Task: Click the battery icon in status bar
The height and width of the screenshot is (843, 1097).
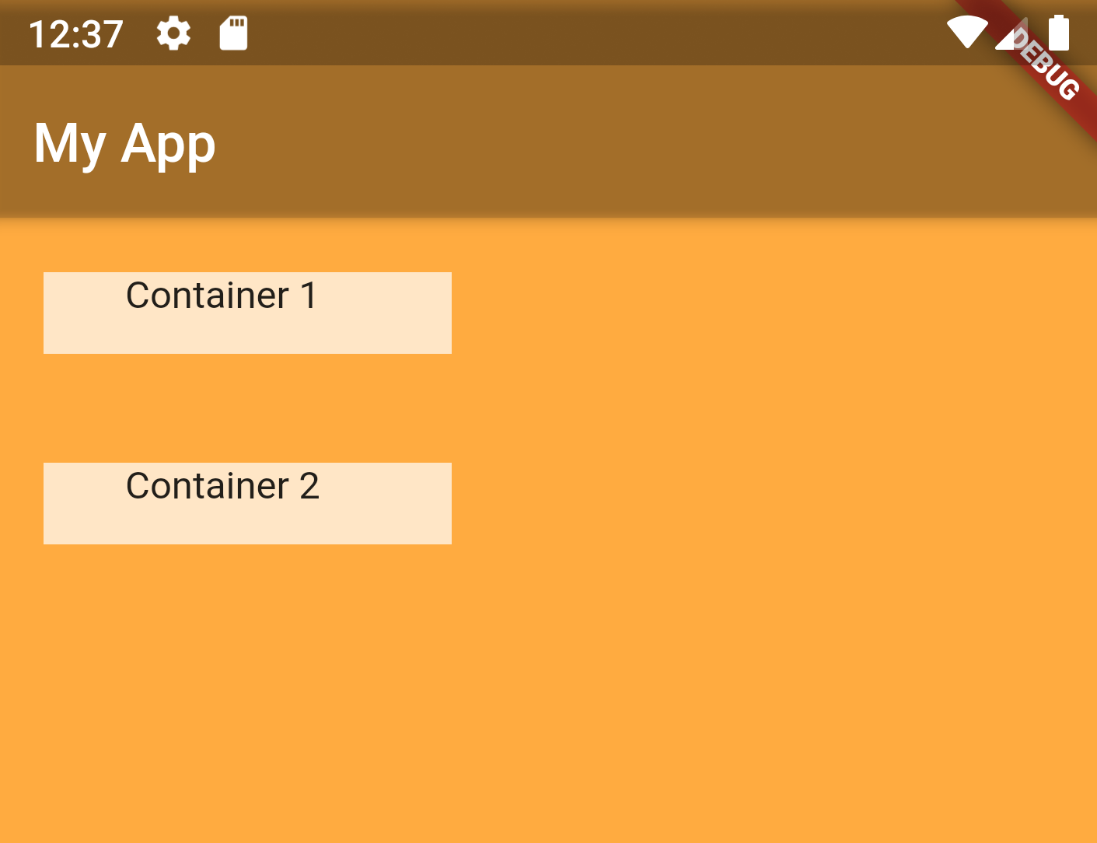Action: pos(1057,33)
